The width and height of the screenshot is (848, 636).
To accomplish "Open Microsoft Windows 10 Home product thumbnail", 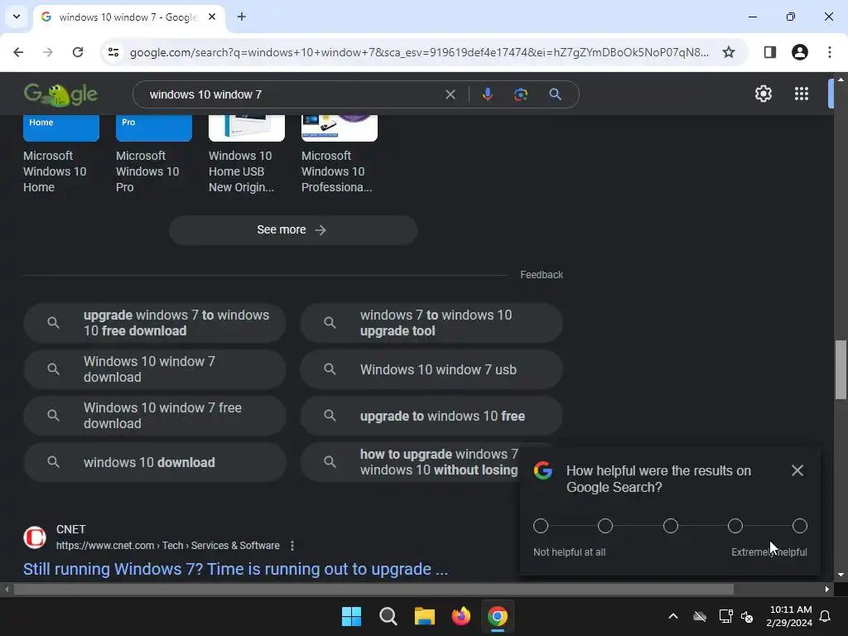I will 61,128.
